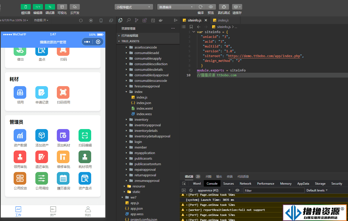
Task: Click the editor bookmark icon
Action: tap(191, 27)
